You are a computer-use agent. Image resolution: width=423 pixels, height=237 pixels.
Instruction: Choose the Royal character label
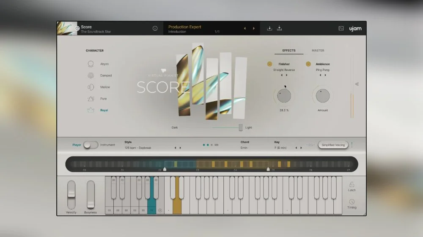pos(104,110)
